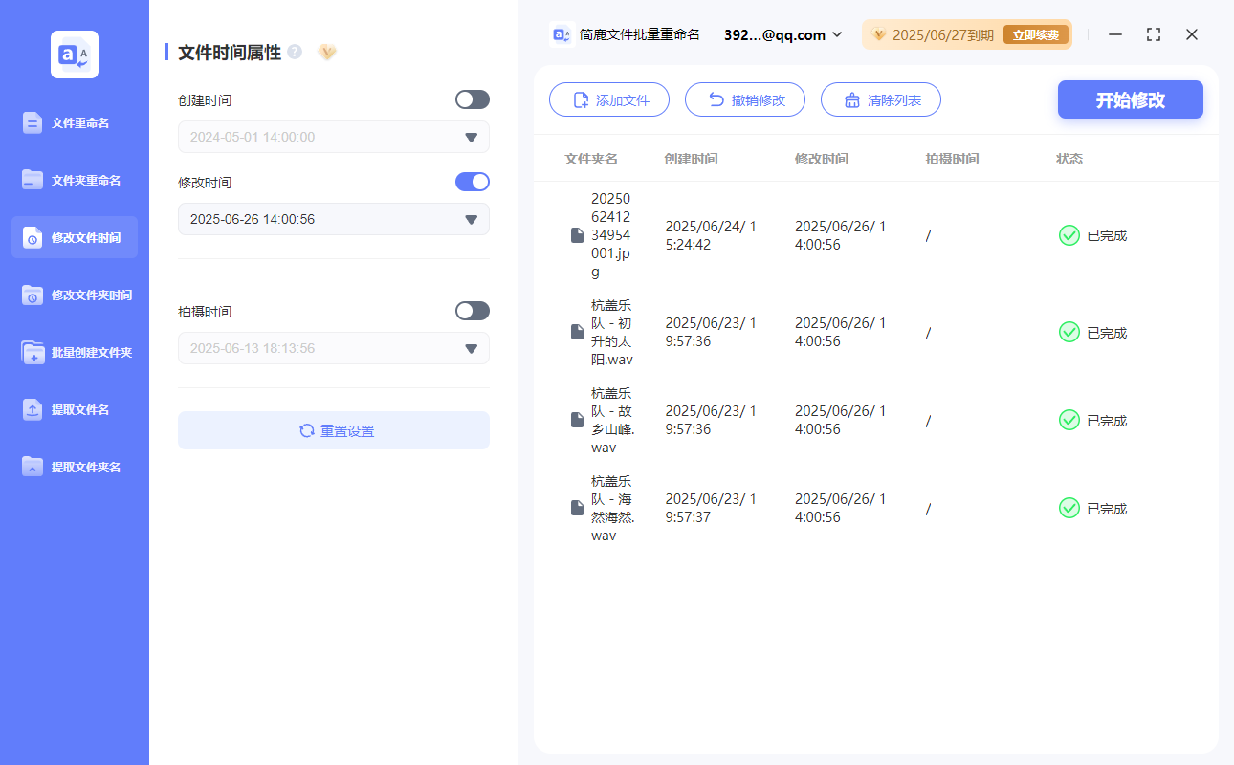
Task: Open the 文件夹重命名 sidebar panel
Action: point(74,180)
